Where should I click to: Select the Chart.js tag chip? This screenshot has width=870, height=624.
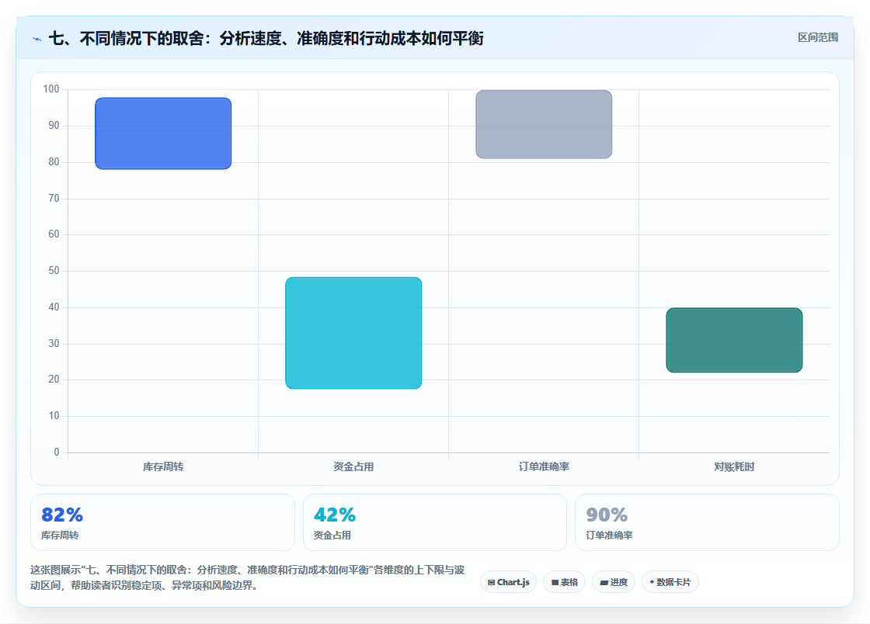508,582
